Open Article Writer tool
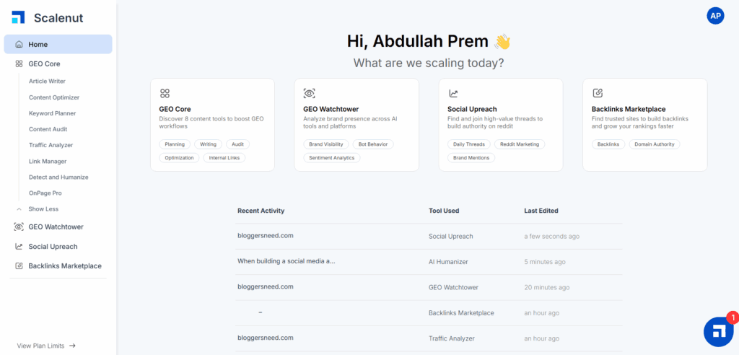739x355 pixels. point(47,82)
